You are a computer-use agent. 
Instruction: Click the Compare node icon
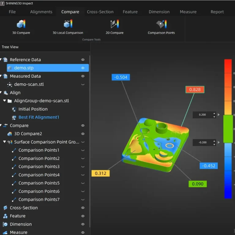click(x=6, y=125)
